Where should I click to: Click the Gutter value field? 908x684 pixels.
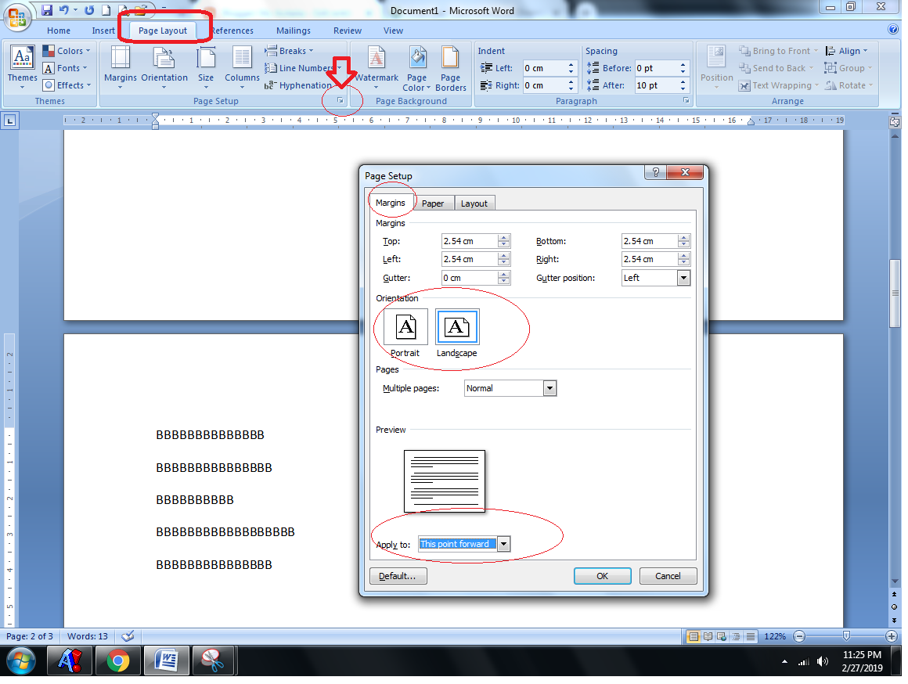[x=469, y=278]
